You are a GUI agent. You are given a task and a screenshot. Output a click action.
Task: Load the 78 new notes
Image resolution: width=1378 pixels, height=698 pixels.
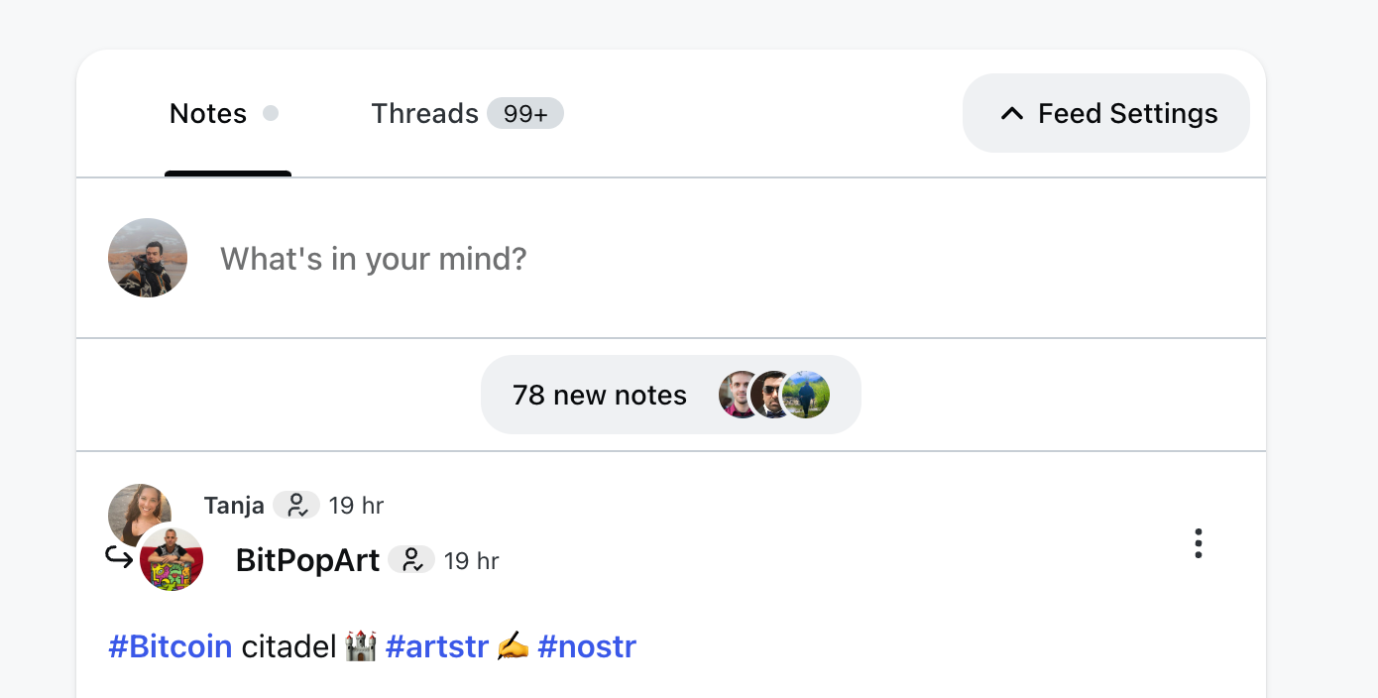pos(600,395)
